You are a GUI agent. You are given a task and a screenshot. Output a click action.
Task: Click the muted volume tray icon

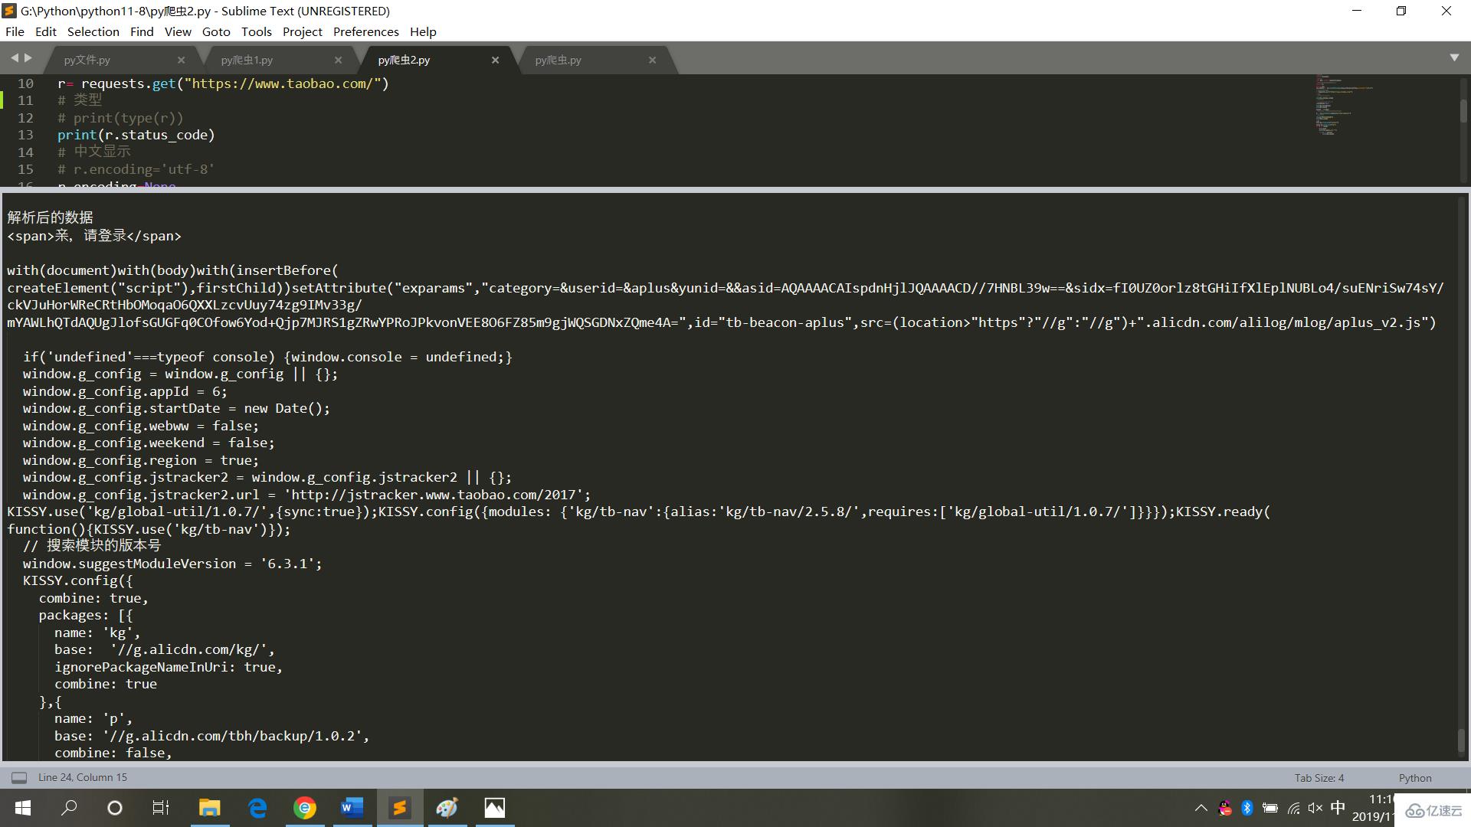pyautogui.click(x=1315, y=808)
